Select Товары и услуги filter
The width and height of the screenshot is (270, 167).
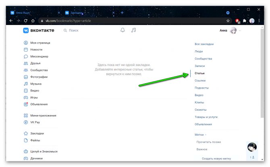coord(206,117)
